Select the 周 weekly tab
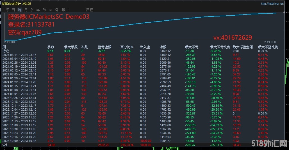Screen dimensions: 289x150 (x=20, y=10)
